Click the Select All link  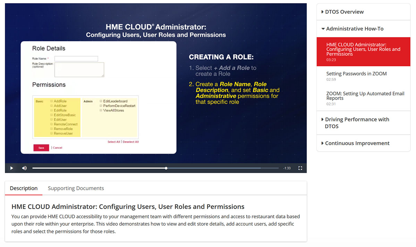114,142
